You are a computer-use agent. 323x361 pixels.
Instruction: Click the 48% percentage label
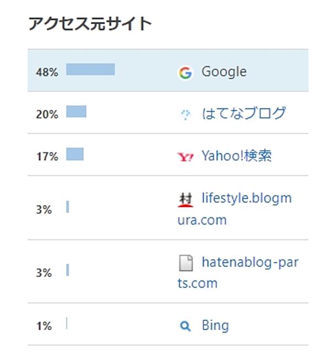(47, 72)
